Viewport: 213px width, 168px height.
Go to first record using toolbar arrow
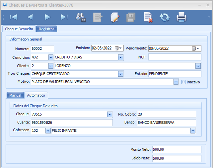[13, 17]
